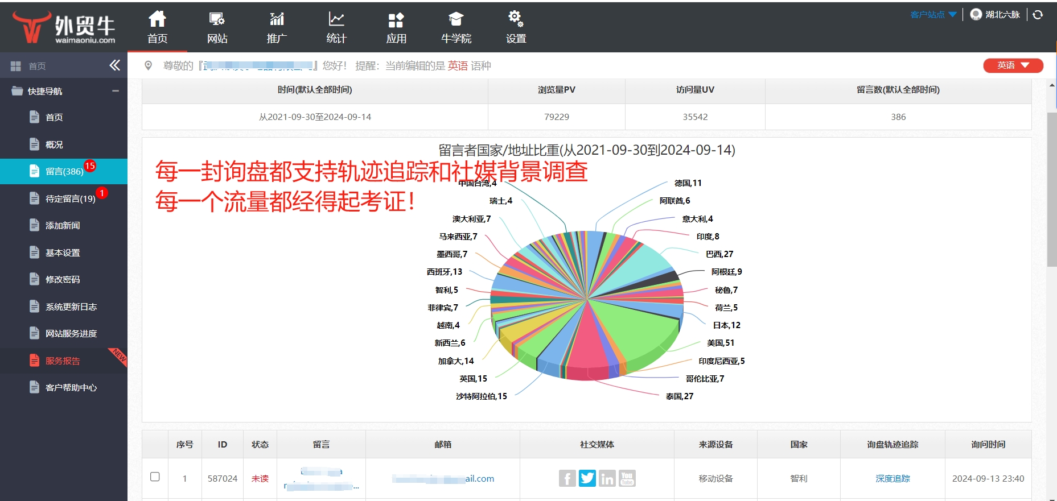Click the 社交媒体 column header

click(597, 444)
